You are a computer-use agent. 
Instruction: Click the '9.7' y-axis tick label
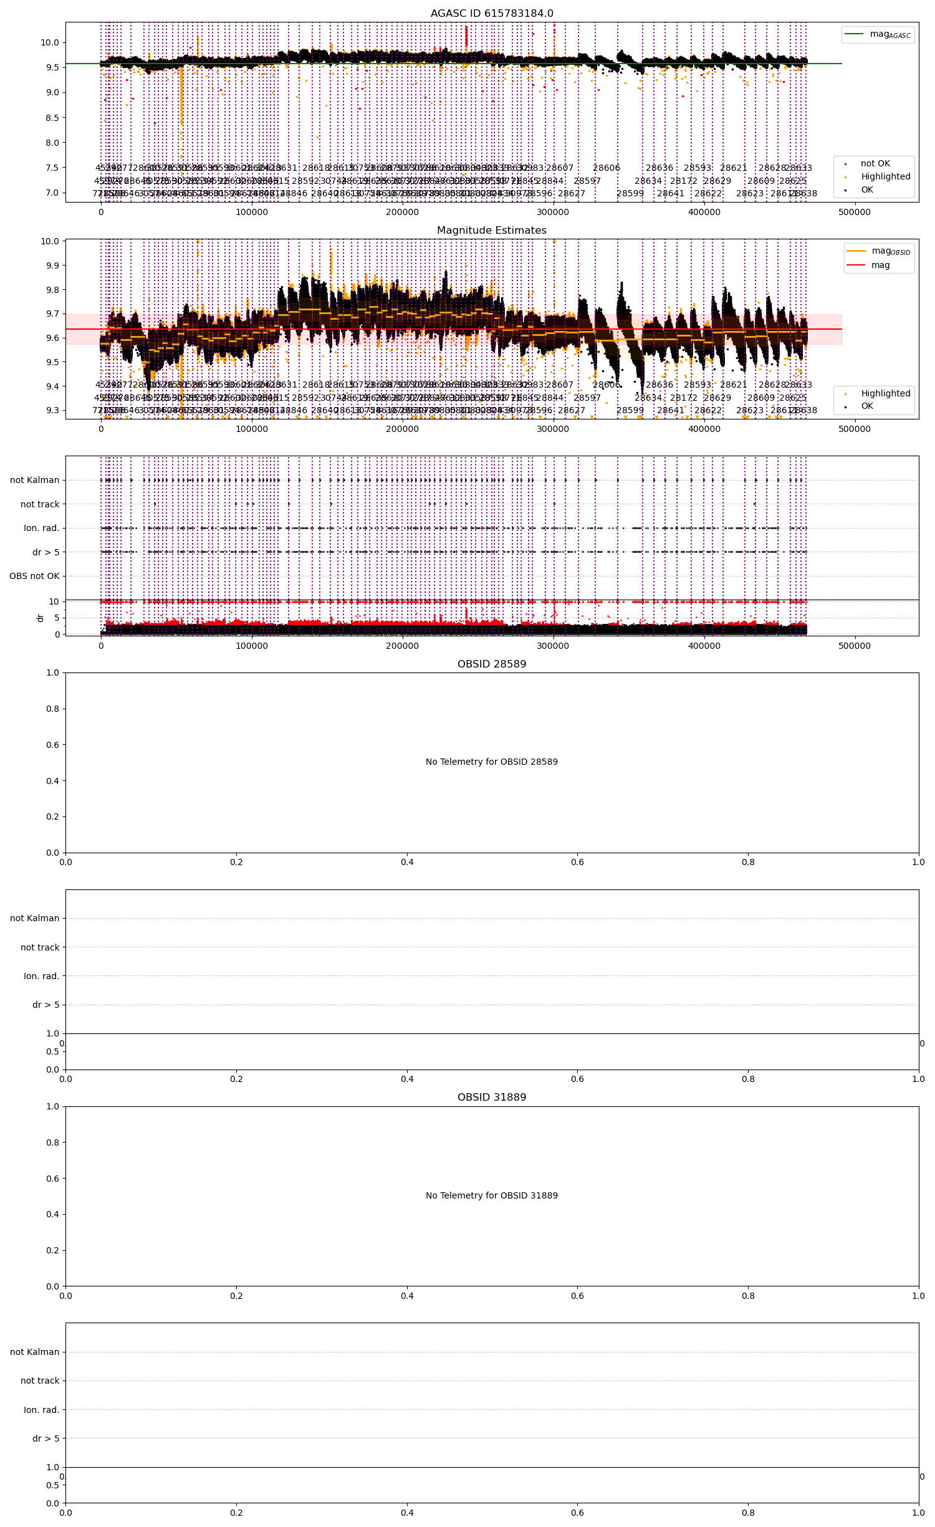[52, 314]
